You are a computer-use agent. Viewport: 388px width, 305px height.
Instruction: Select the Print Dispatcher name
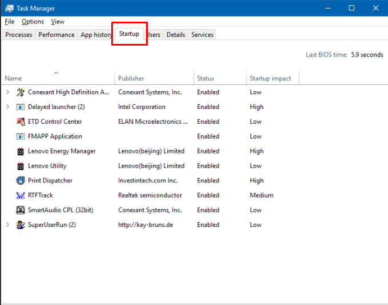(x=50, y=181)
